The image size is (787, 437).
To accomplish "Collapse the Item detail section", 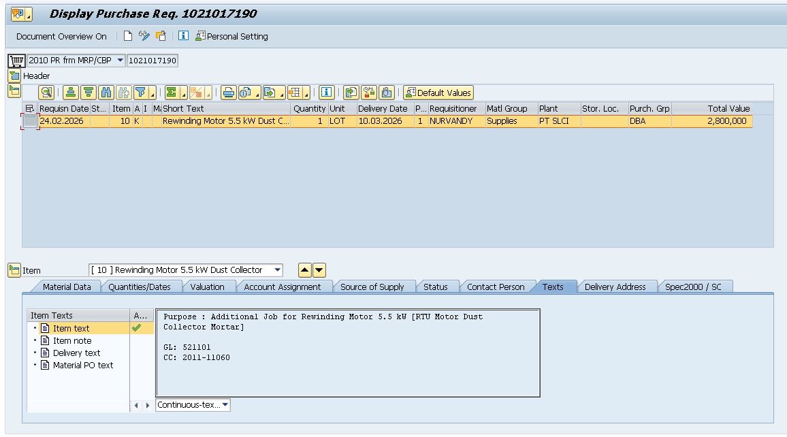I will tap(14, 270).
